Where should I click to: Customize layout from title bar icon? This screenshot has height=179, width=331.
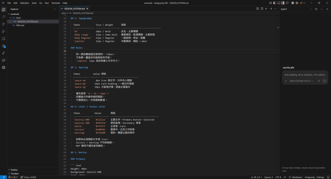271,3
